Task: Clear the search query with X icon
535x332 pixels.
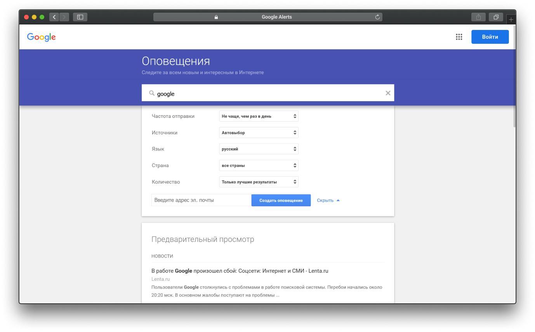Action: coord(388,93)
